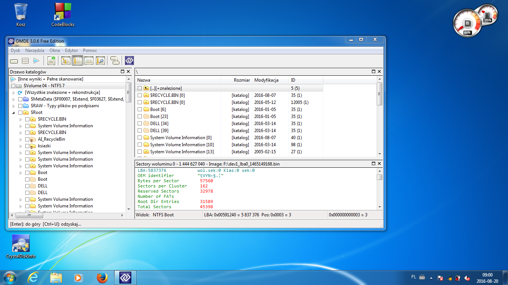Click the AI_RecycleBin trash folder icon
Image resolution: width=508 pixels, height=285 pixels.
coord(33,139)
